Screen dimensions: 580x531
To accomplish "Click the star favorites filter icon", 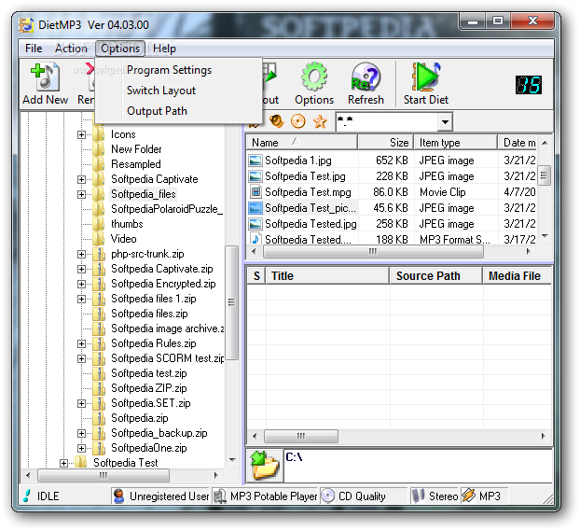I will click(320, 121).
